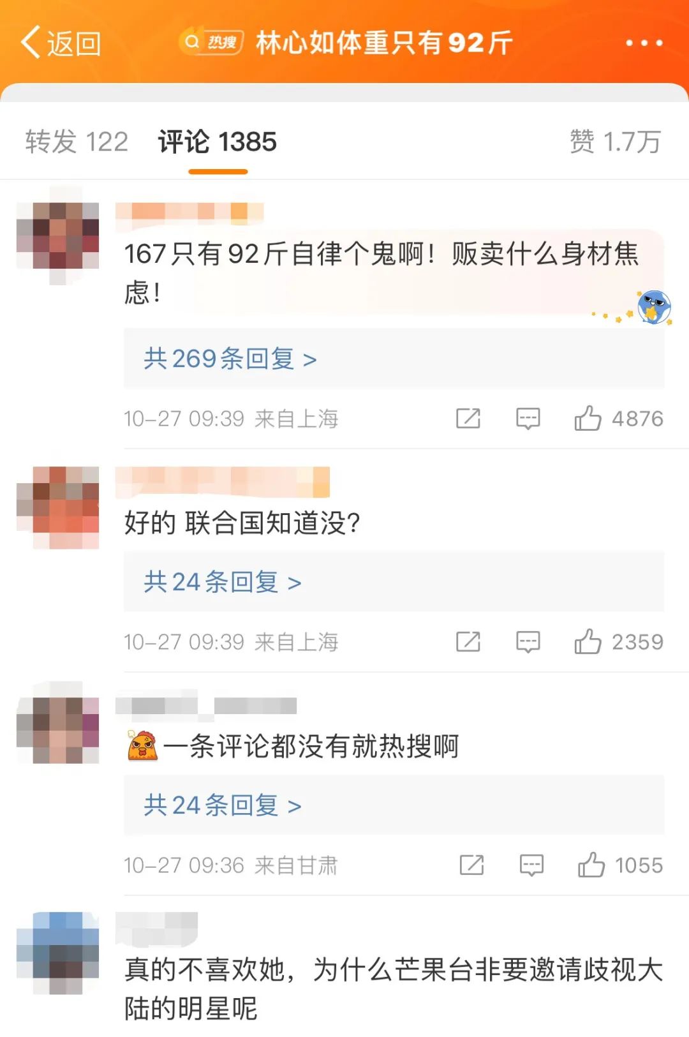Select the 评论 1385 tab
This screenshot has width=689, height=1037.
218,142
